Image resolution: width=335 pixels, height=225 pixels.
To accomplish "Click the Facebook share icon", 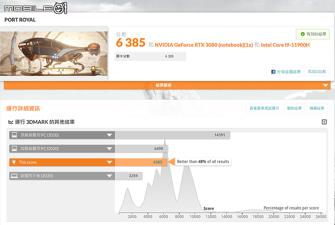I will click(273, 72).
